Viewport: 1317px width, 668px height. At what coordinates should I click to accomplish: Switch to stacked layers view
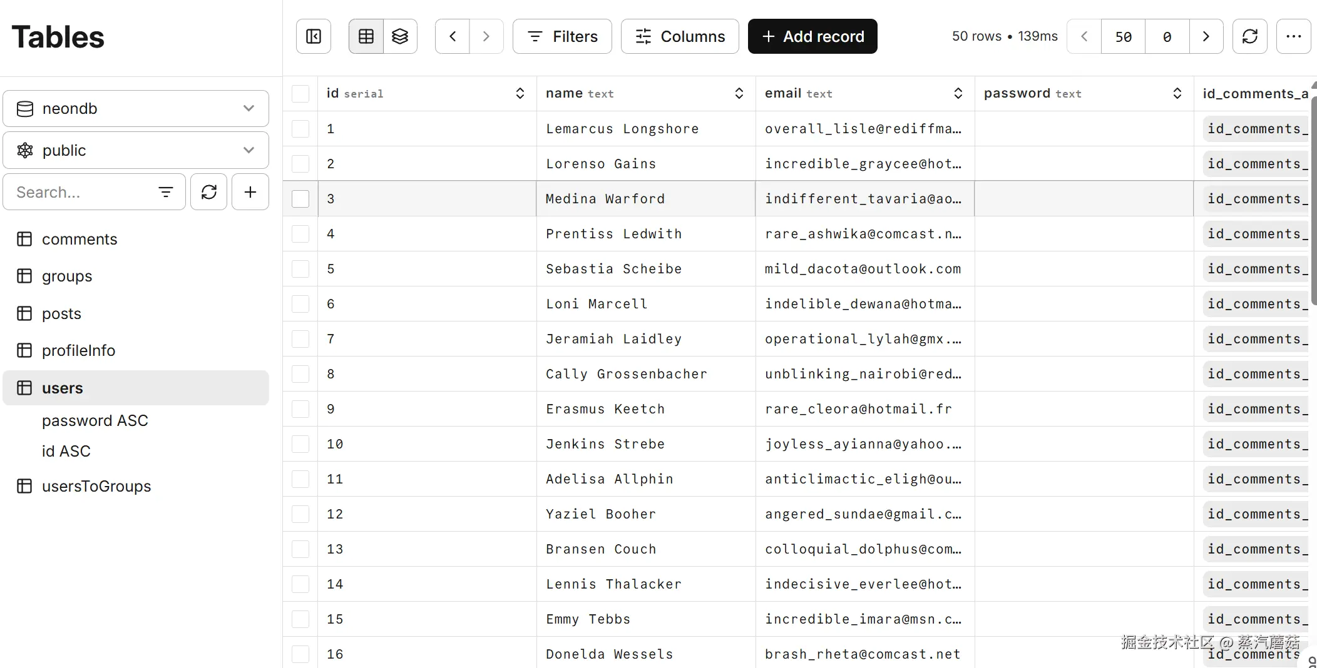[x=400, y=36]
